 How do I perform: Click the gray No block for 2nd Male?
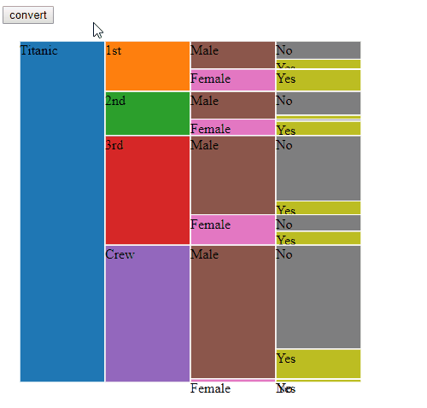[319, 103]
